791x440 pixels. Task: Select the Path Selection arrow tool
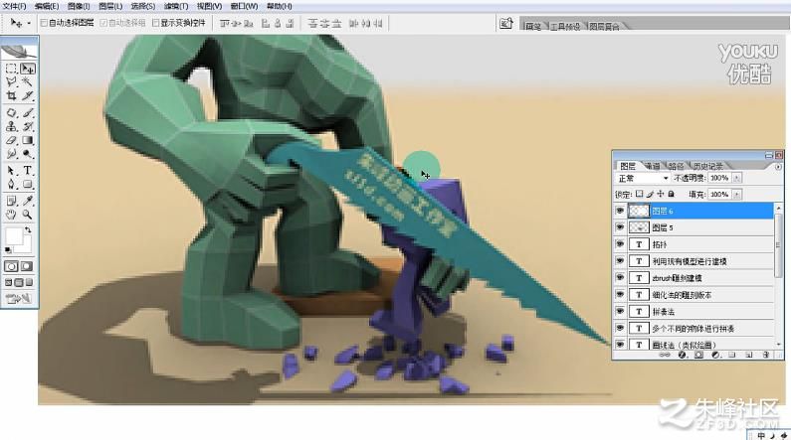11,171
